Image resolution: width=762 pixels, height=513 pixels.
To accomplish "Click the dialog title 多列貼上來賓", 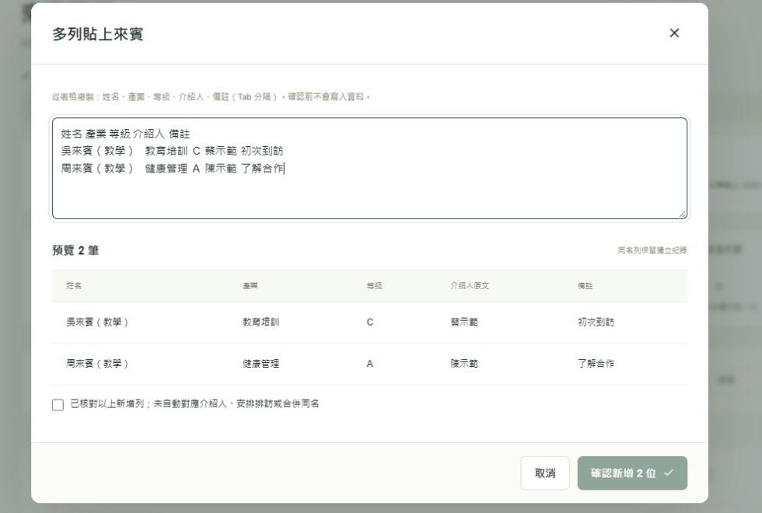I will 98,34.
